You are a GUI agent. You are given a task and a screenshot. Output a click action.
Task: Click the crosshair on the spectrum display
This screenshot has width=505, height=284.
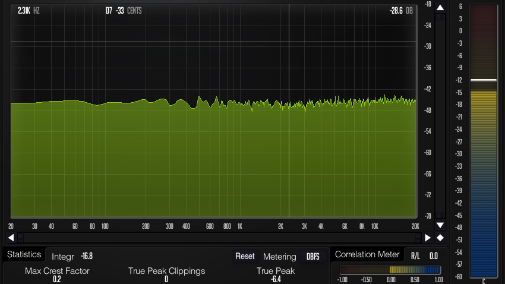point(289,43)
